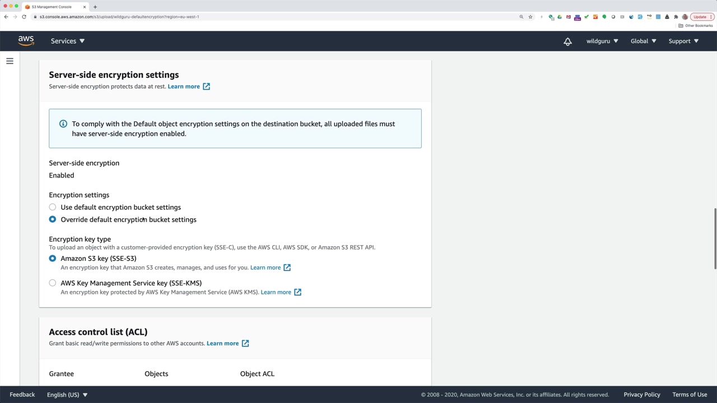Click the browser address bar URL

(119, 17)
